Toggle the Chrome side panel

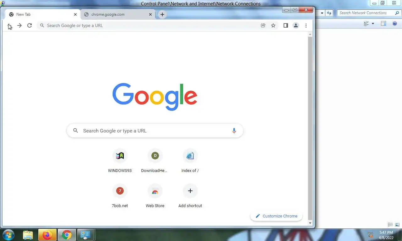(x=285, y=25)
